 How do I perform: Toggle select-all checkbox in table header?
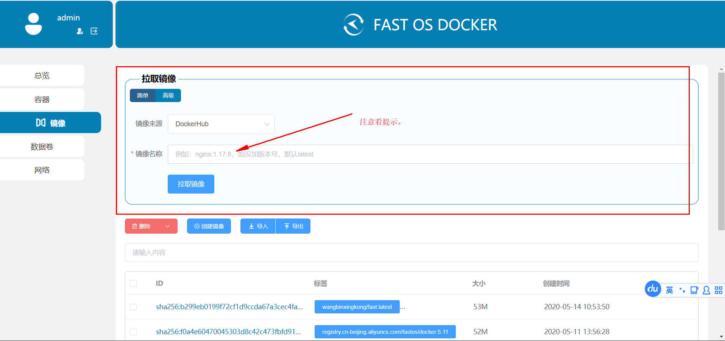click(x=133, y=284)
